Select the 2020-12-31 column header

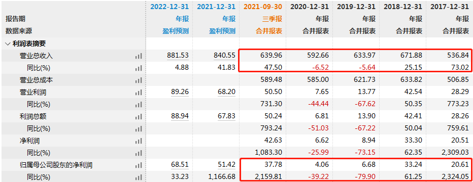310,7
